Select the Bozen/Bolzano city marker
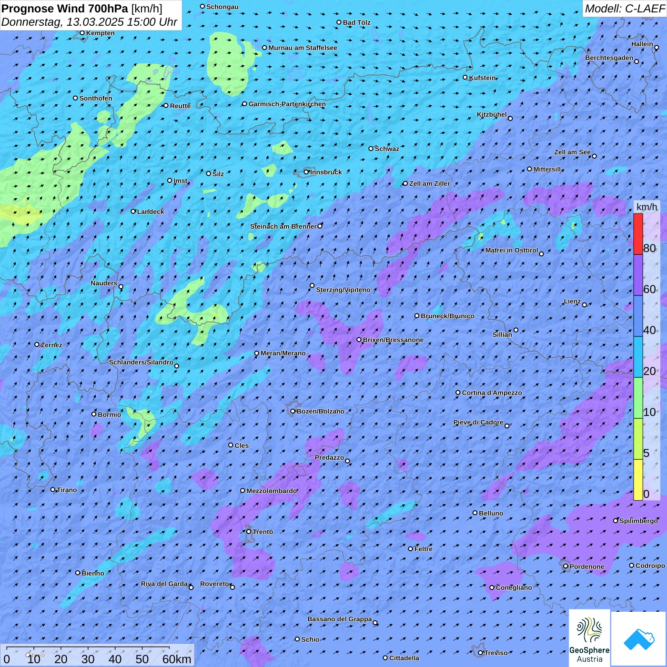Image resolution: width=667 pixels, height=667 pixels. (293, 411)
